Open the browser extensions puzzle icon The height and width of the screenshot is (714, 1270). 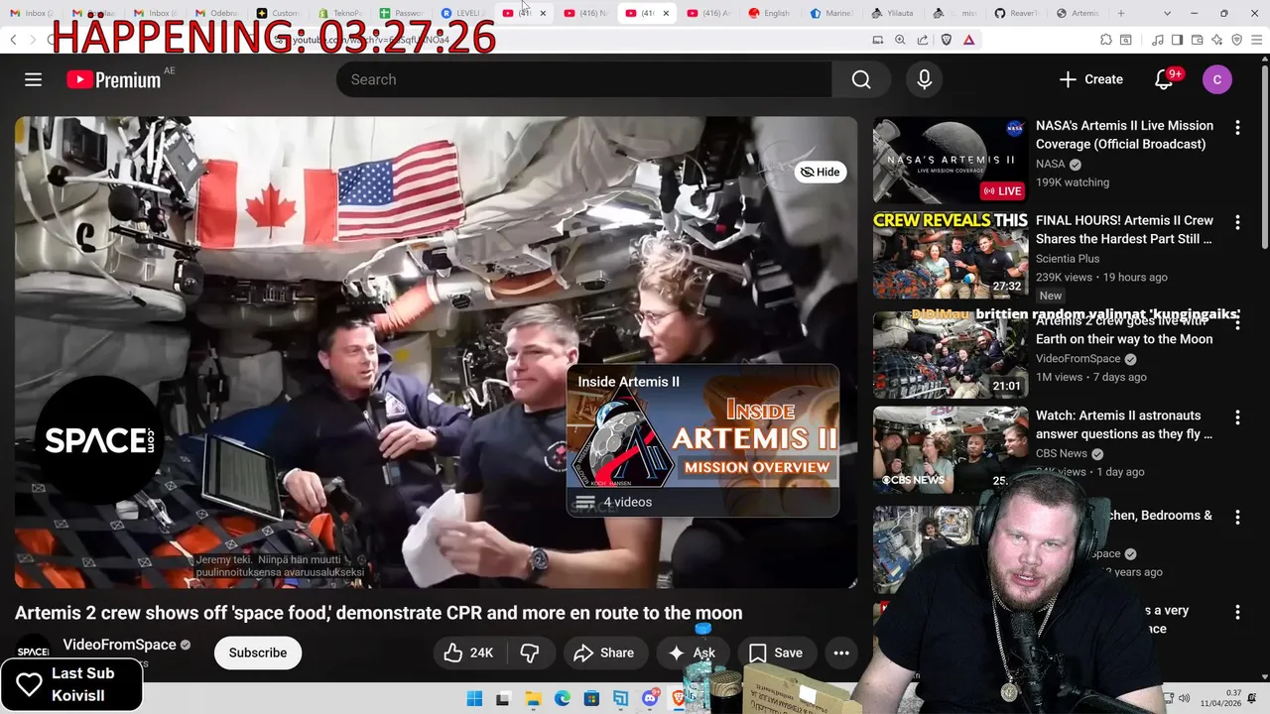tap(1106, 40)
